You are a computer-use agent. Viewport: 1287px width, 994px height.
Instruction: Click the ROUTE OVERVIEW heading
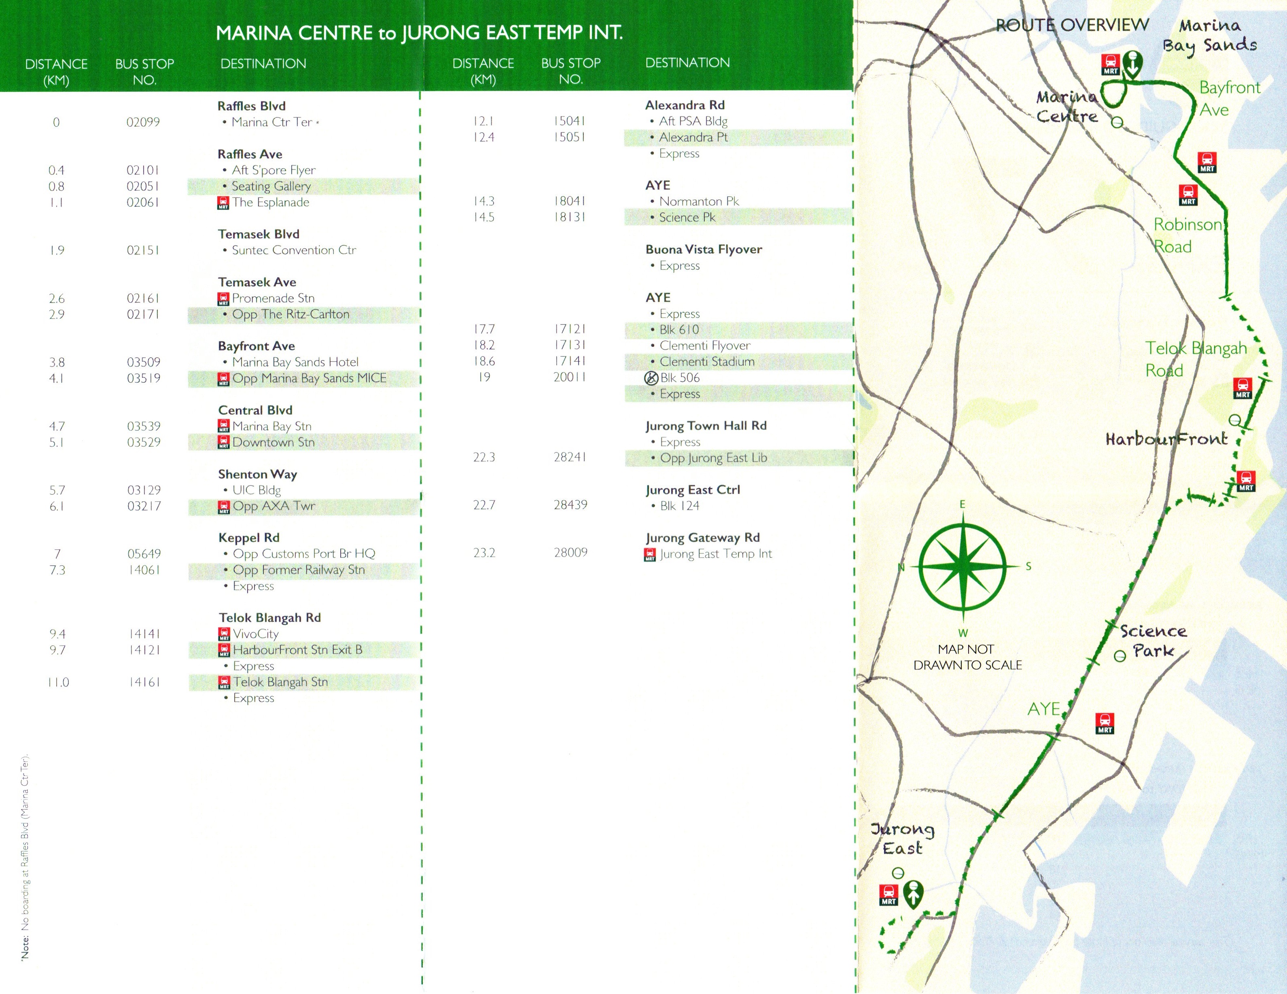point(1072,25)
